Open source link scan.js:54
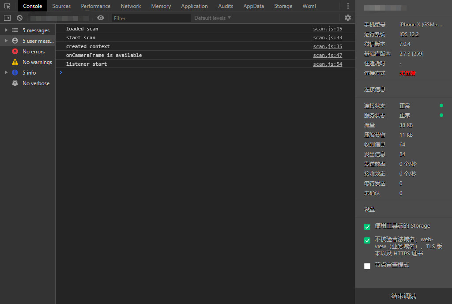 coord(328,64)
